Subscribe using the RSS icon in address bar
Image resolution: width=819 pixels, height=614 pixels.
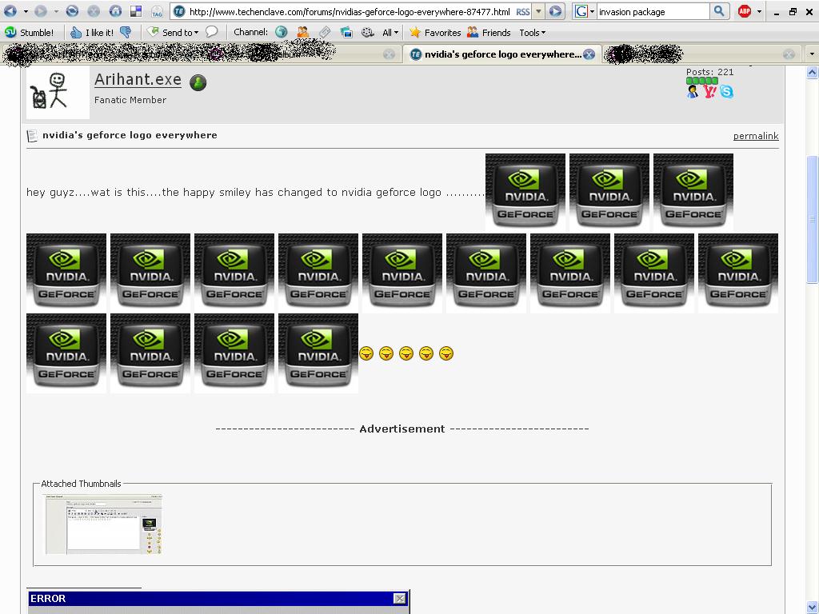(523, 11)
